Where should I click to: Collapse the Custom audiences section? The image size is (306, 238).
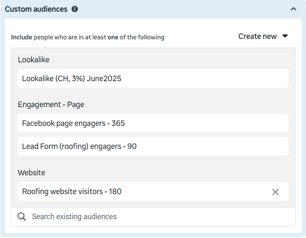tap(293, 9)
